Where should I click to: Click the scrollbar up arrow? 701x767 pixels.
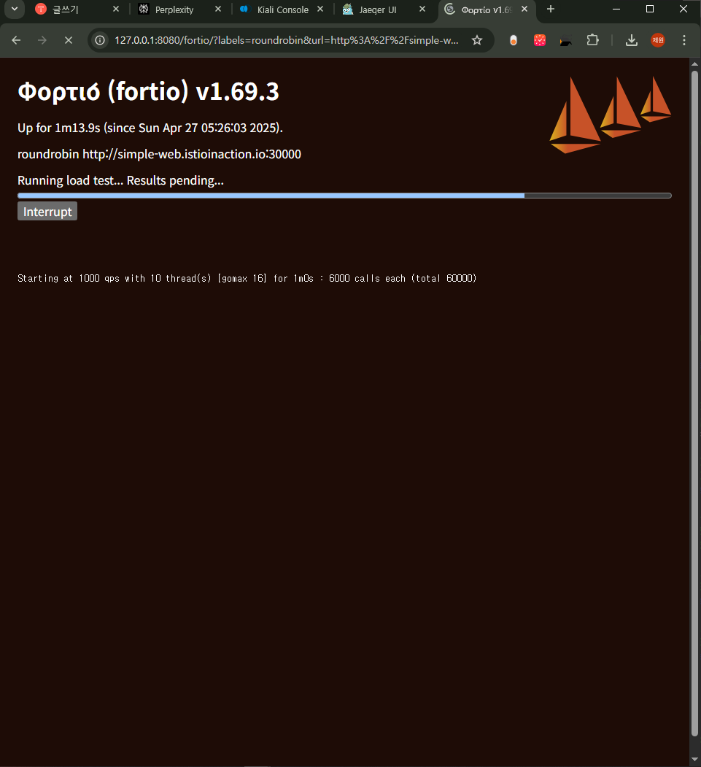point(694,63)
